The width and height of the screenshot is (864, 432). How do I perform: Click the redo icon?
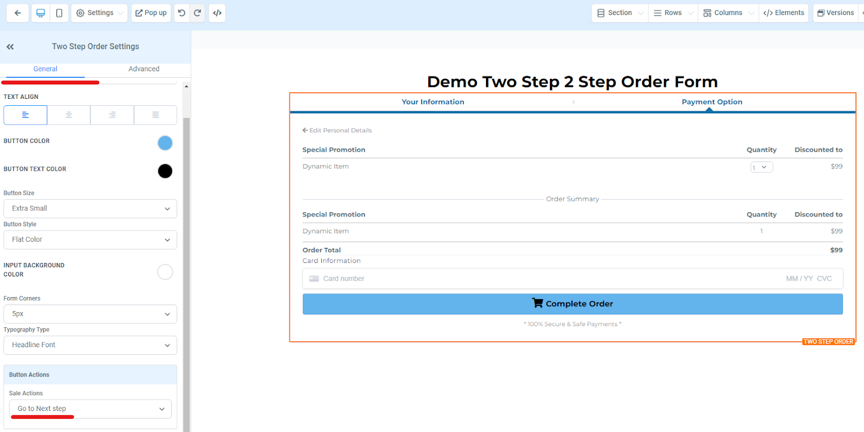click(x=198, y=13)
